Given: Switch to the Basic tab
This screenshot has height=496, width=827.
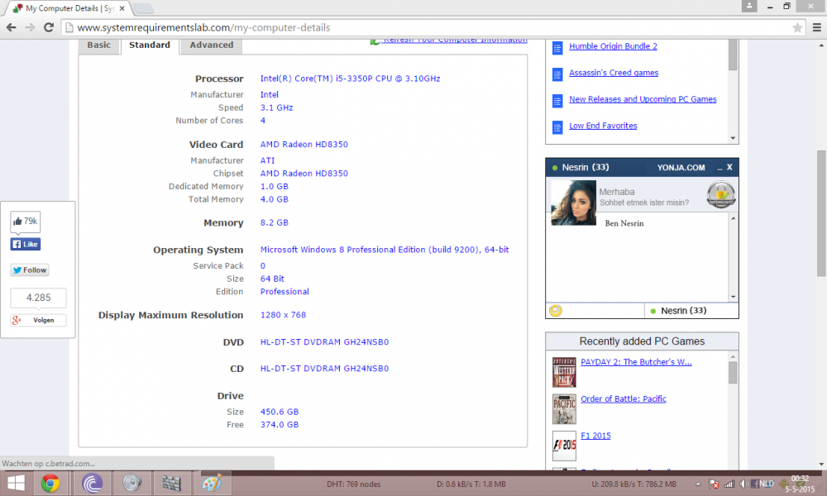Looking at the screenshot, I should click(98, 45).
